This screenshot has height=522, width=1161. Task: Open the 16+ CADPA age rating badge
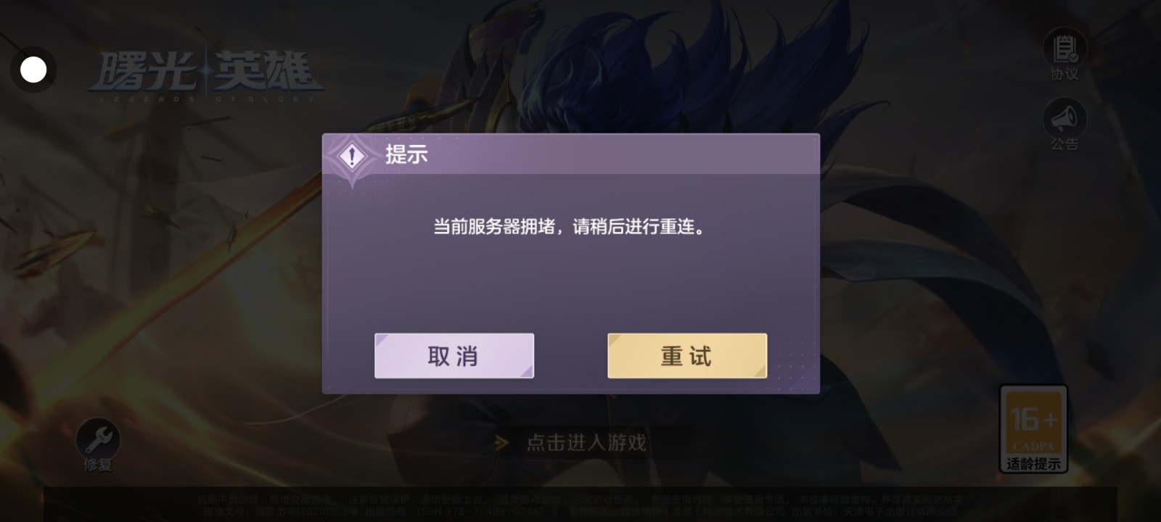tap(1033, 428)
